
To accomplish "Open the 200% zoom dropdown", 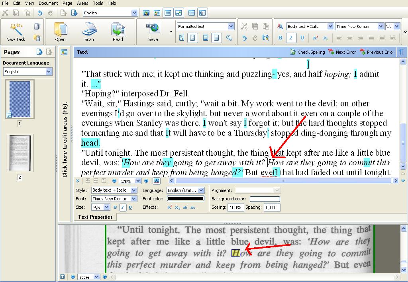I will pos(96,277).
